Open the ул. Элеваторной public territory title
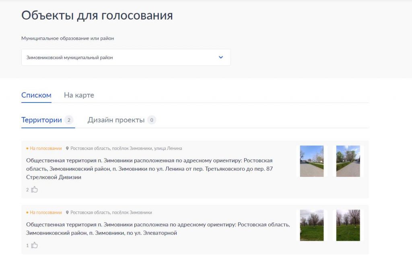 click(158, 229)
